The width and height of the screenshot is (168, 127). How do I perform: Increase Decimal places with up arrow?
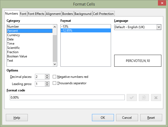click(47, 75)
